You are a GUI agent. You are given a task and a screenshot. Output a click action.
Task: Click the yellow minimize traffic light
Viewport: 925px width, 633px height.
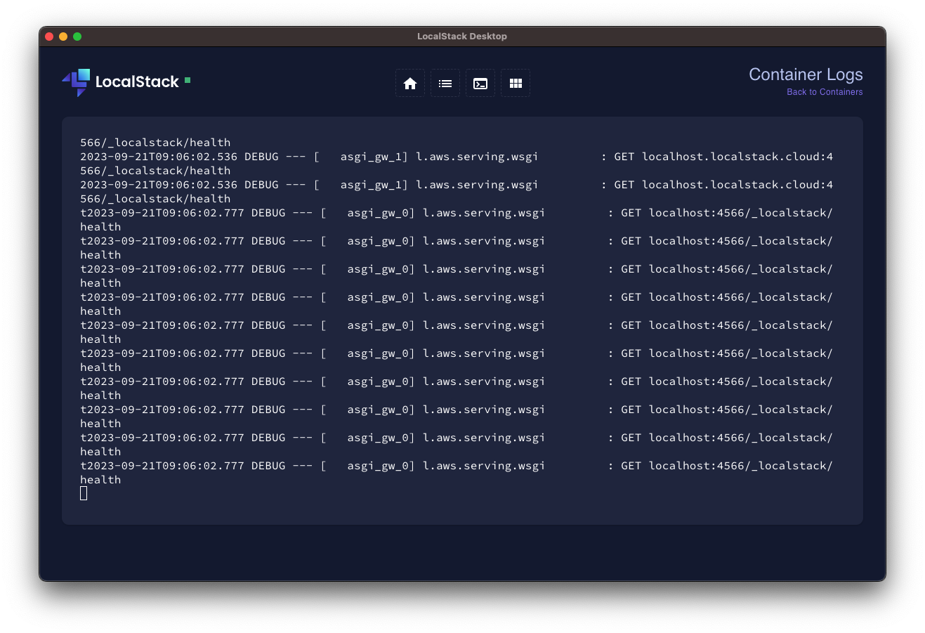63,36
